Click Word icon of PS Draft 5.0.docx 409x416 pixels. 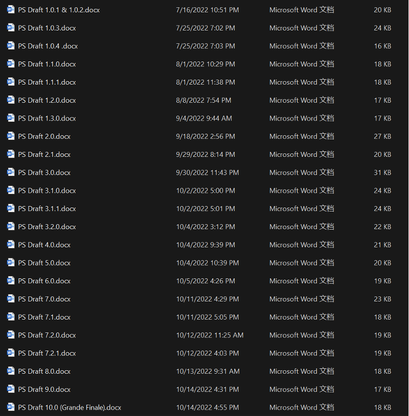point(11,263)
